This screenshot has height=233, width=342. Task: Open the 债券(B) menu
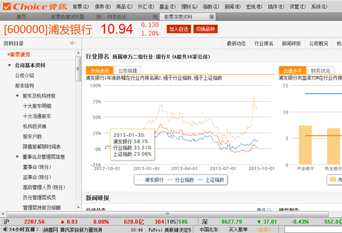[102, 7]
